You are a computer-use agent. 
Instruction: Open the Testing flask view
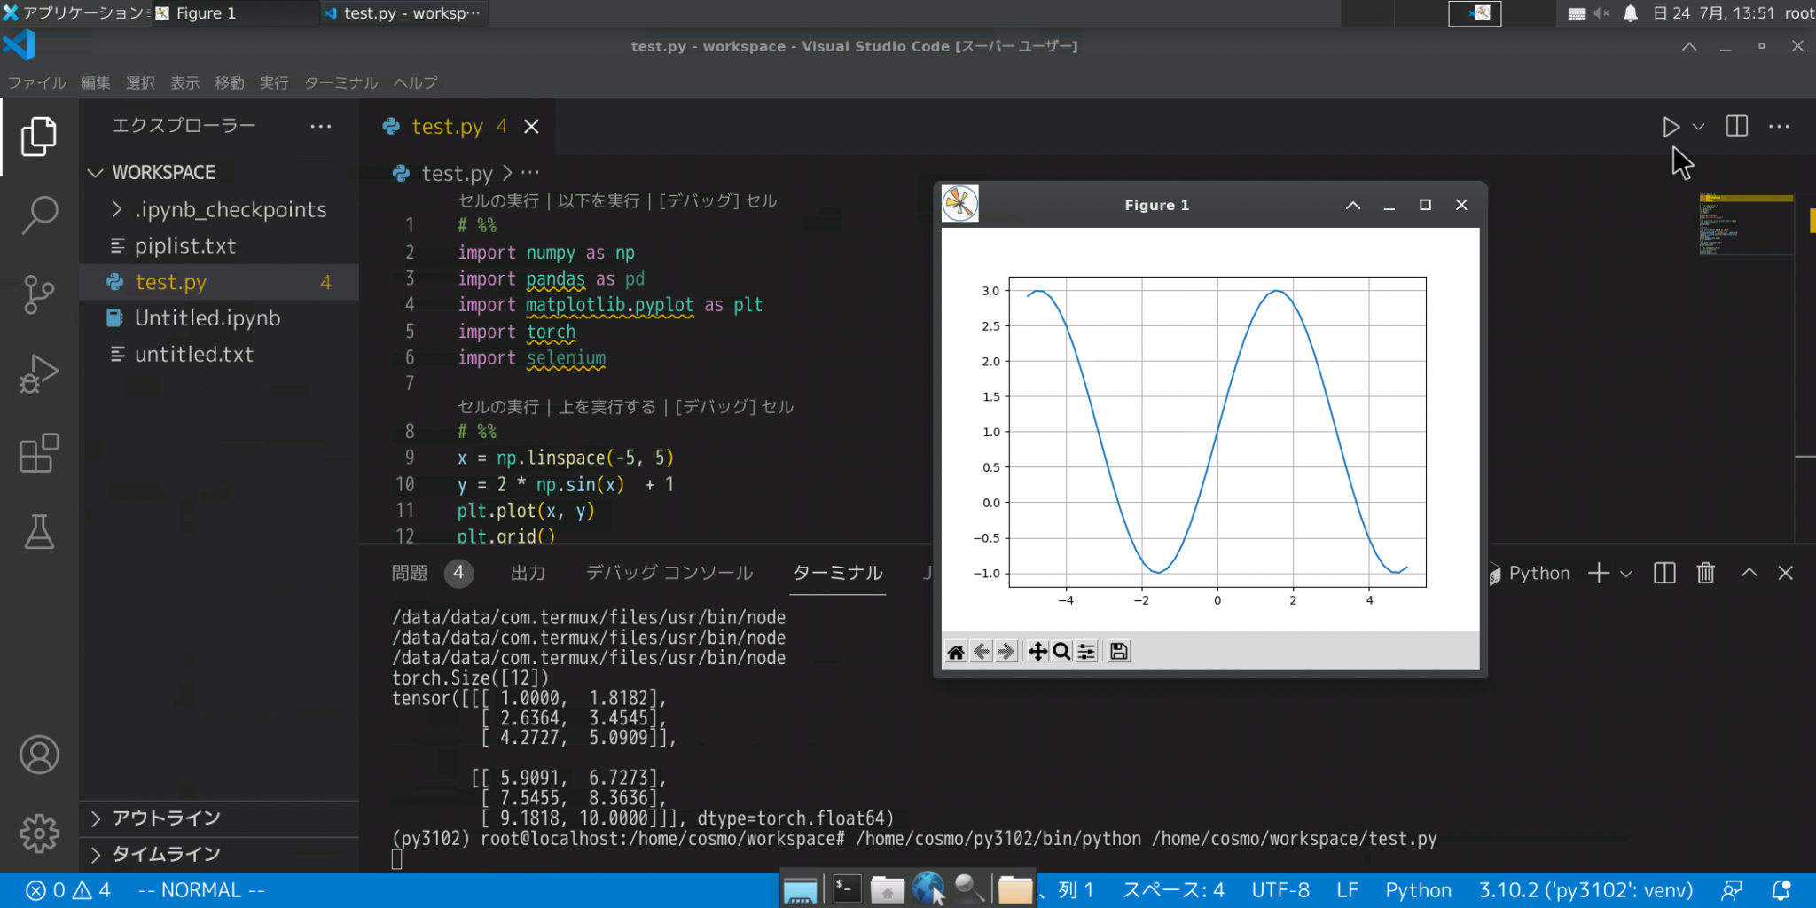click(39, 532)
